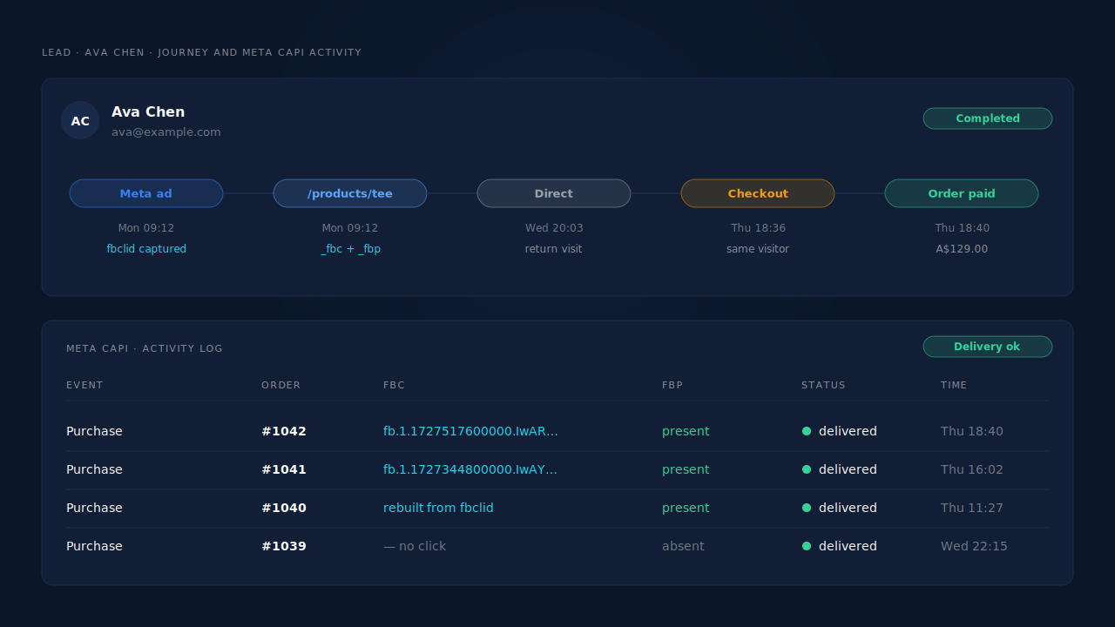Click the Mon 09:12 time under Meta ad

[146, 228]
